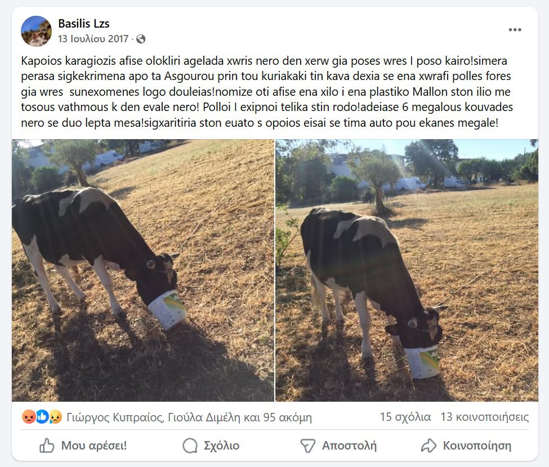549x467 pixels.
Task: View the 13 κοινοποιήσεις shares list
Action: 485,417
